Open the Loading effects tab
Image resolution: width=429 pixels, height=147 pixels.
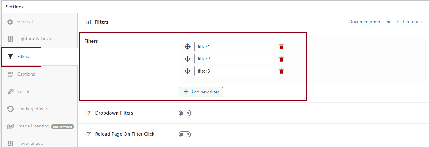point(32,109)
